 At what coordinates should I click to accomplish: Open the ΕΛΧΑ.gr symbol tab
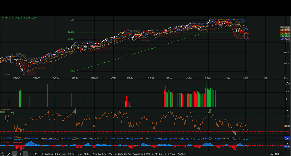(49, 154)
